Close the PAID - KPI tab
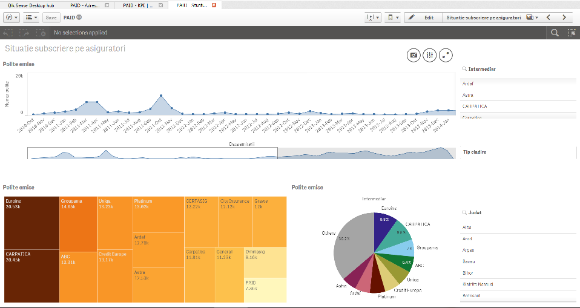This screenshot has height=308, width=580. [160, 5]
